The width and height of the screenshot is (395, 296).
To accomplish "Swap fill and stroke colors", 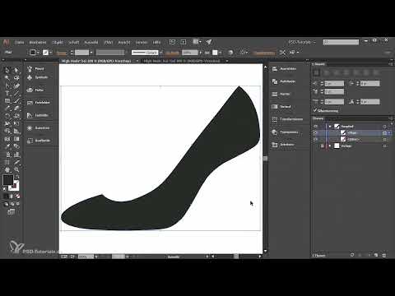I will point(17,177).
